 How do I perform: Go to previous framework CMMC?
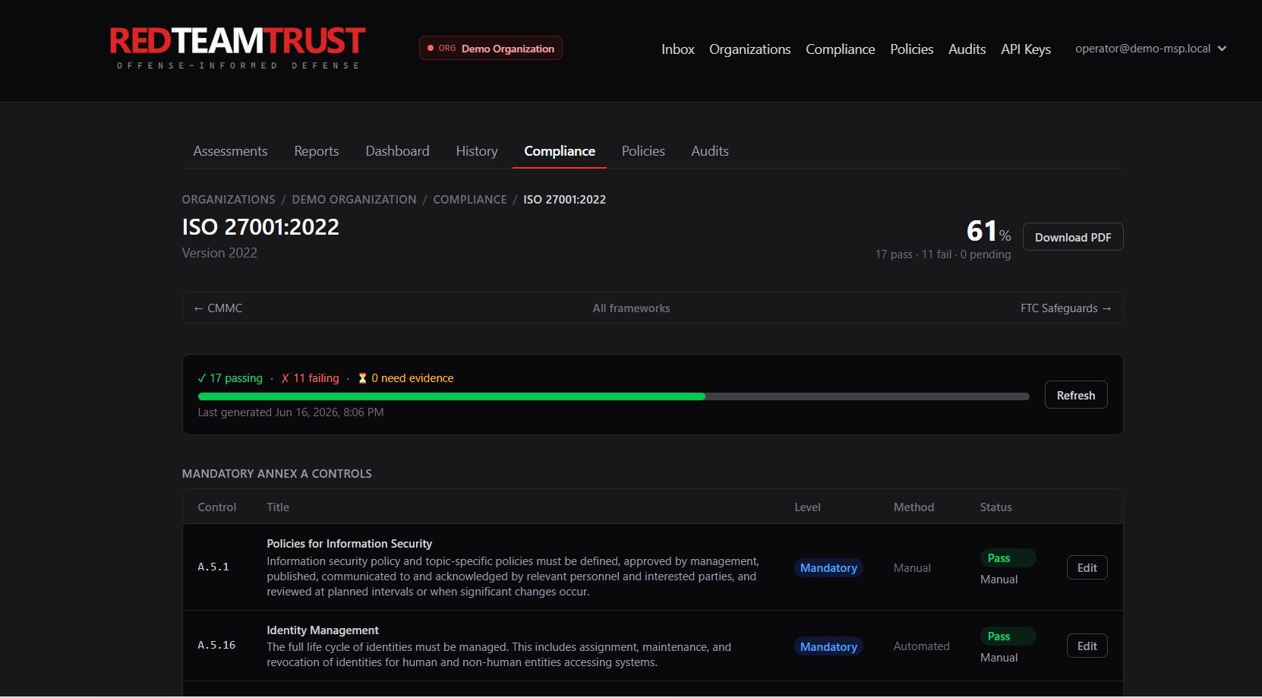pyautogui.click(x=219, y=308)
